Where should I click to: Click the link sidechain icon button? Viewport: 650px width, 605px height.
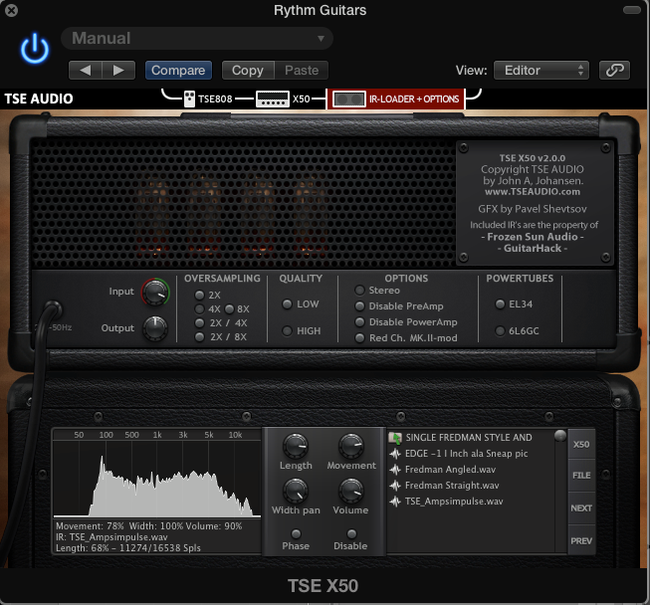(x=614, y=70)
